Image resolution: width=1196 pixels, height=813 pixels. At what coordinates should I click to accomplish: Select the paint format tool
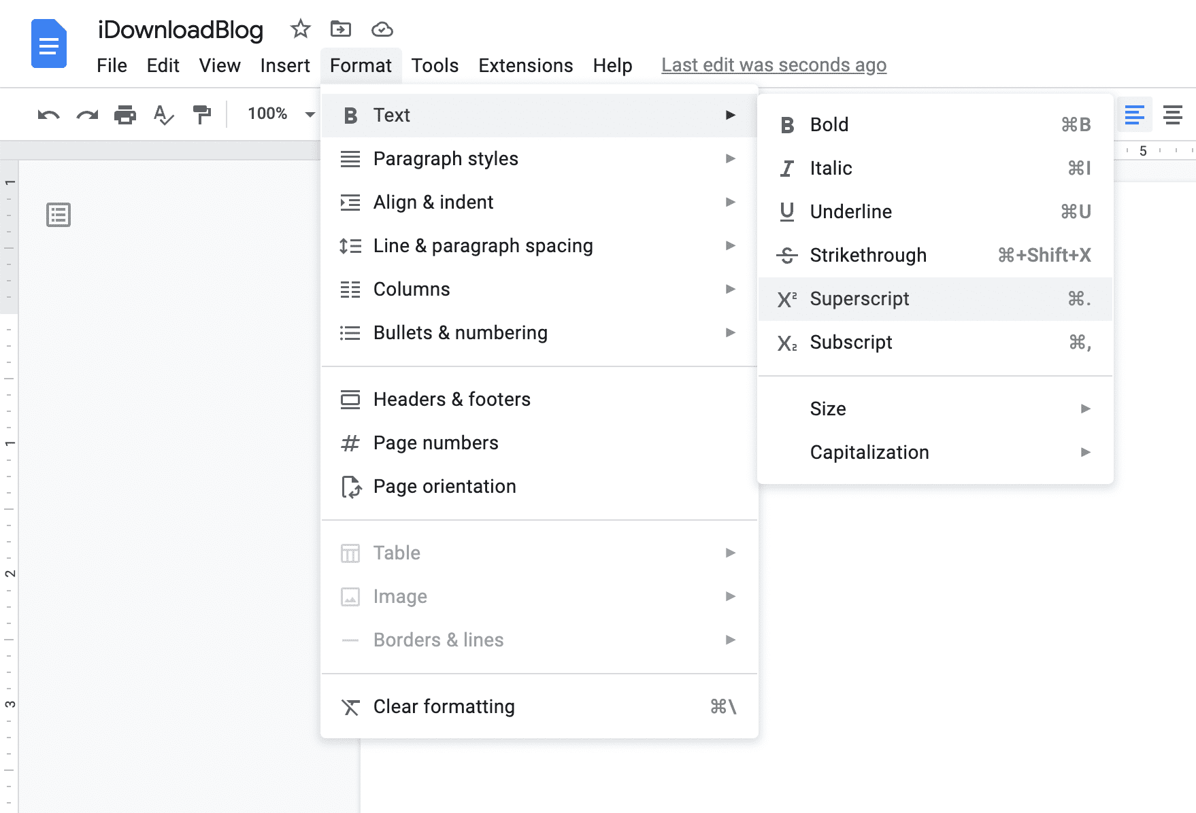(x=202, y=114)
